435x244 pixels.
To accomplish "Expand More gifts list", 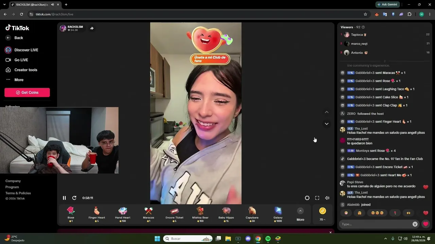I will [300, 215].
